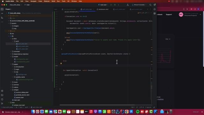Viewport: 204px width, 115px height.
Task: Switch to databases.dart tab
Action: [x=103, y=9]
